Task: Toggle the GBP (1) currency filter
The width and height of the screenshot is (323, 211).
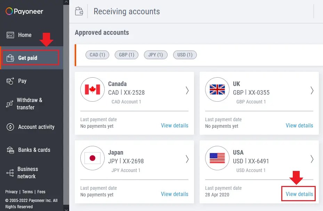Action: [126, 55]
